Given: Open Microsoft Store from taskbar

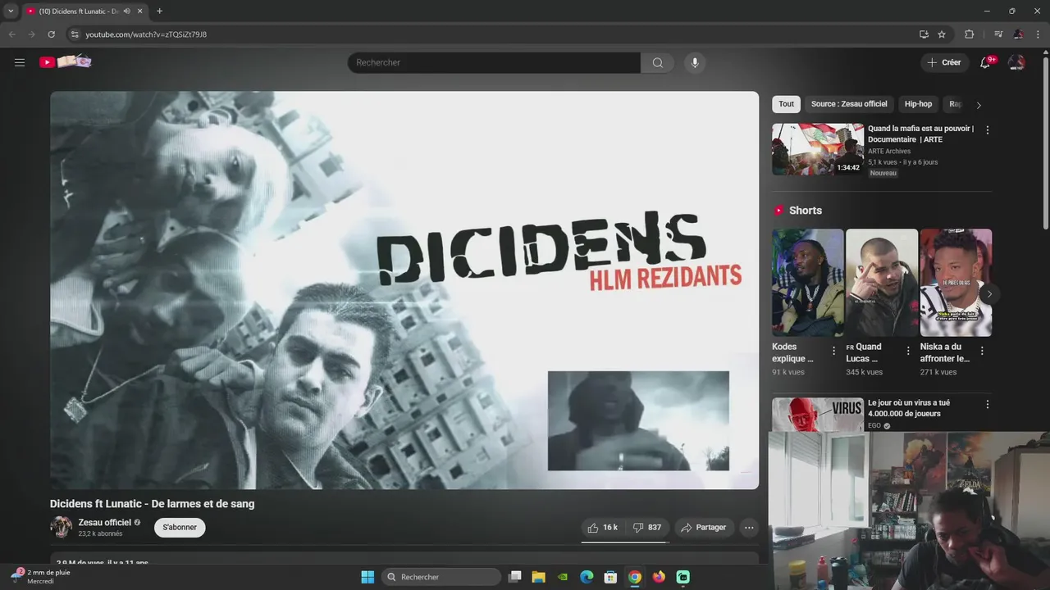Looking at the screenshot, I should (x=610, y=577).
